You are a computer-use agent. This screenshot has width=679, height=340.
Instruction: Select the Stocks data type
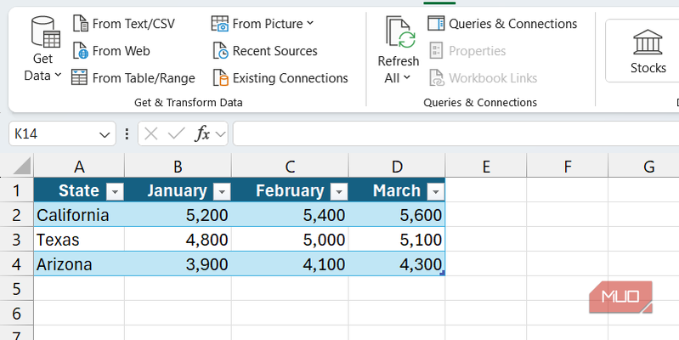point(648,51)
